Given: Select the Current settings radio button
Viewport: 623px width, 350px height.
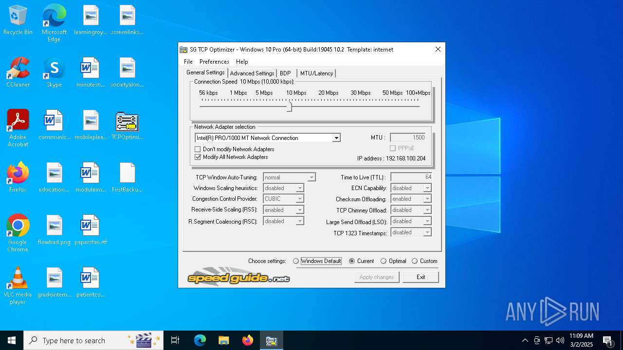Looking at the screenshot, I should click(x=352, y=261).
